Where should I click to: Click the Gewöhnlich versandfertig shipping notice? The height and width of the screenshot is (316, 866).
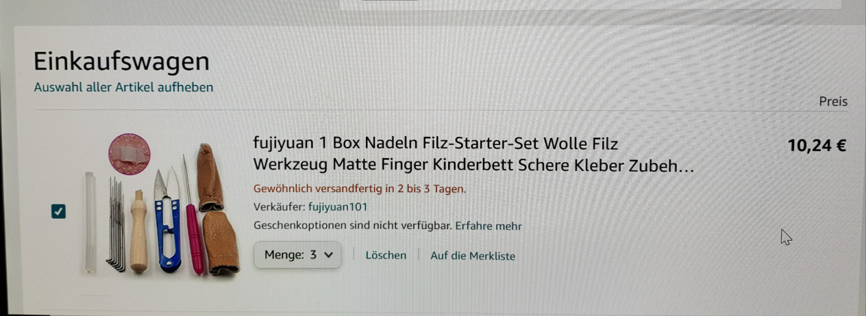[360, 189]
